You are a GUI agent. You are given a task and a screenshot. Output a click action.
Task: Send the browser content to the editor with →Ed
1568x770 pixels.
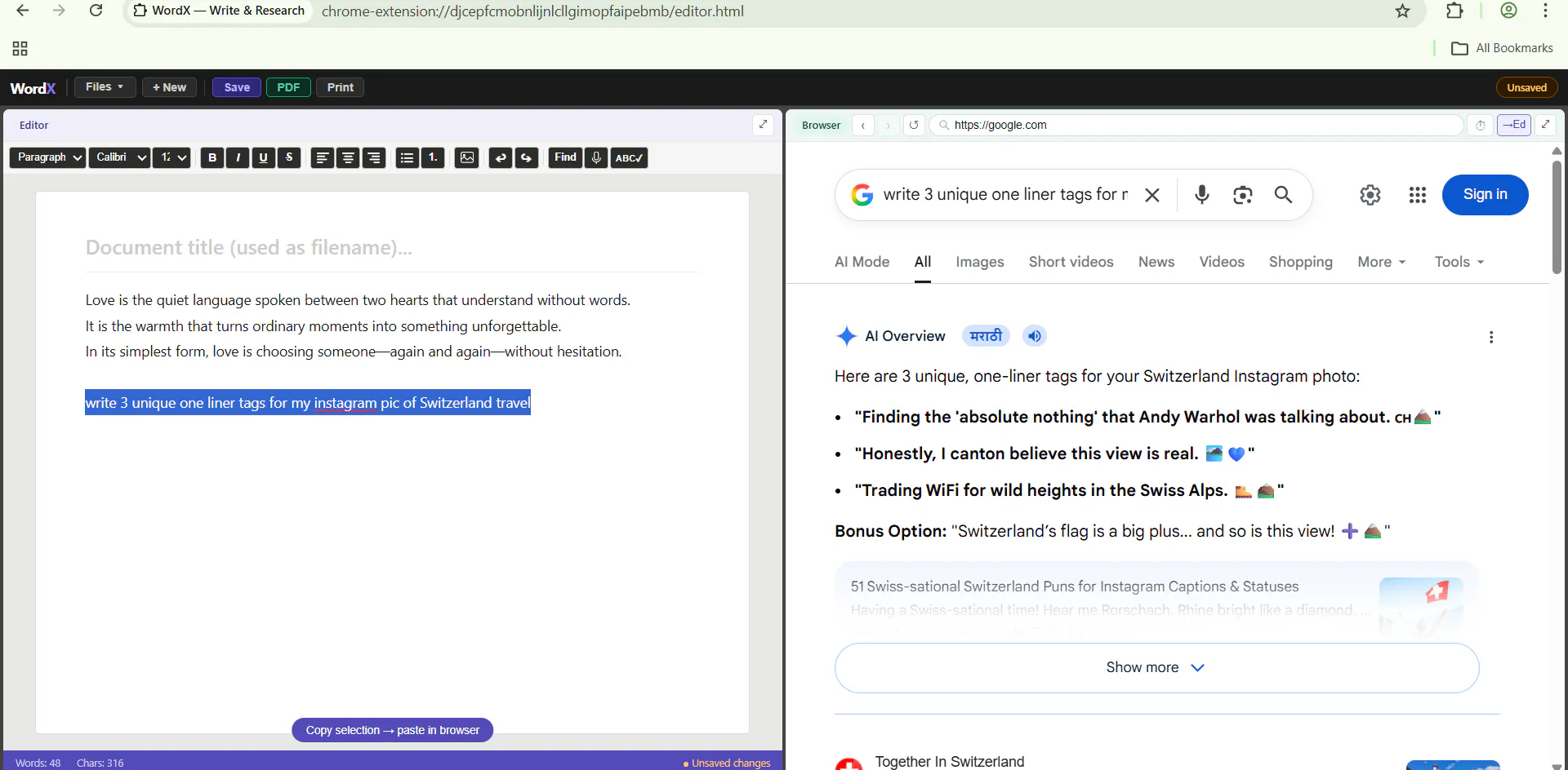pos(1514,125)
